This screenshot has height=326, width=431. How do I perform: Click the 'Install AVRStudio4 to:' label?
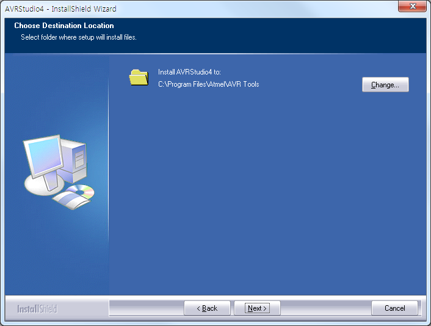189,72
